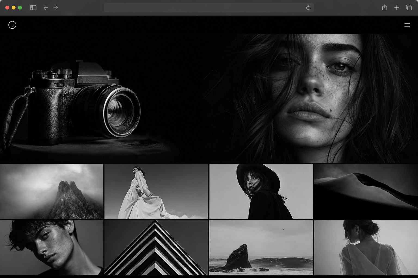View the curly-haired man portrait
The image size is (418, 278).
pos(52,248)
